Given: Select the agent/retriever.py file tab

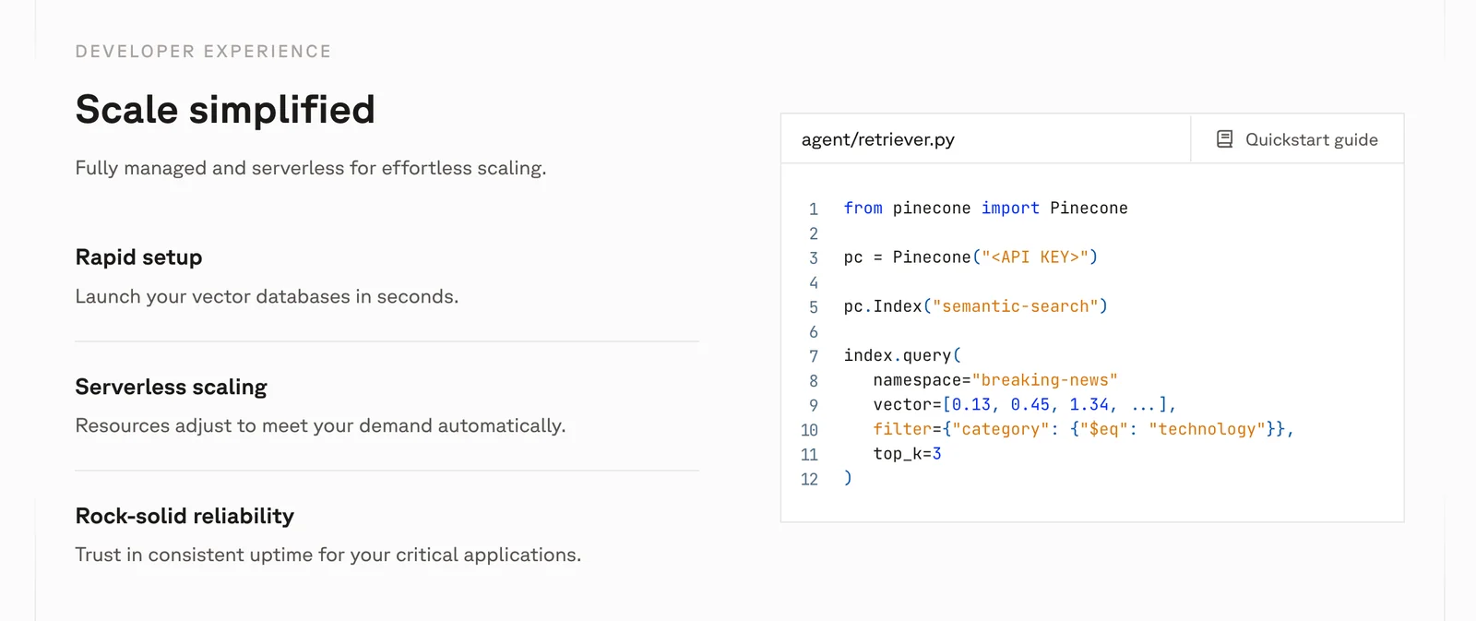Looking at the screenshot, I should pyautogui.click(x=877, y=139).
